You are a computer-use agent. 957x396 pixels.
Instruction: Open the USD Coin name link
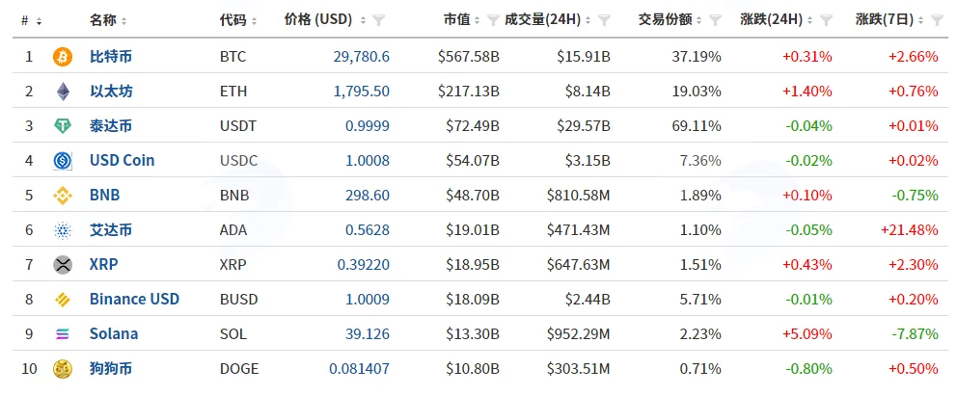pos(123,161)
